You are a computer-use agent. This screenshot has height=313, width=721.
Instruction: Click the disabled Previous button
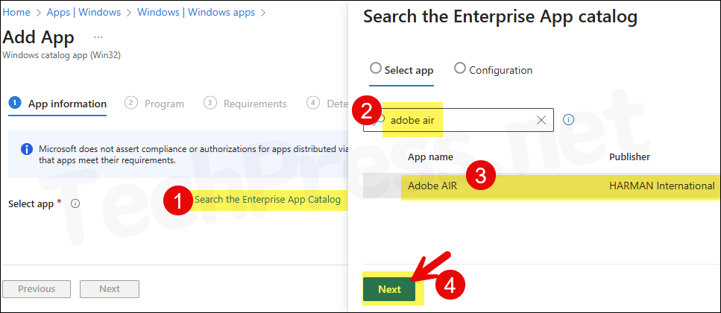click(x=37, y=289)
